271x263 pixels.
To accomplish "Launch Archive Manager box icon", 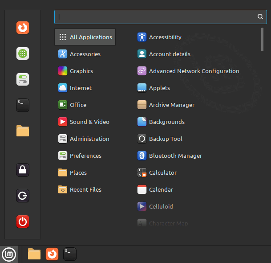I will coord(142,105).
